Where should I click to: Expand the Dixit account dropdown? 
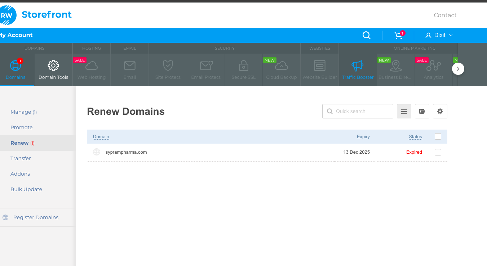coord(439,35)
